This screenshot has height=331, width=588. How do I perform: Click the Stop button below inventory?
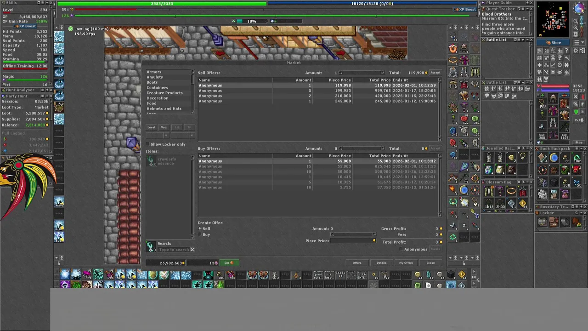[x=579, y=143]
